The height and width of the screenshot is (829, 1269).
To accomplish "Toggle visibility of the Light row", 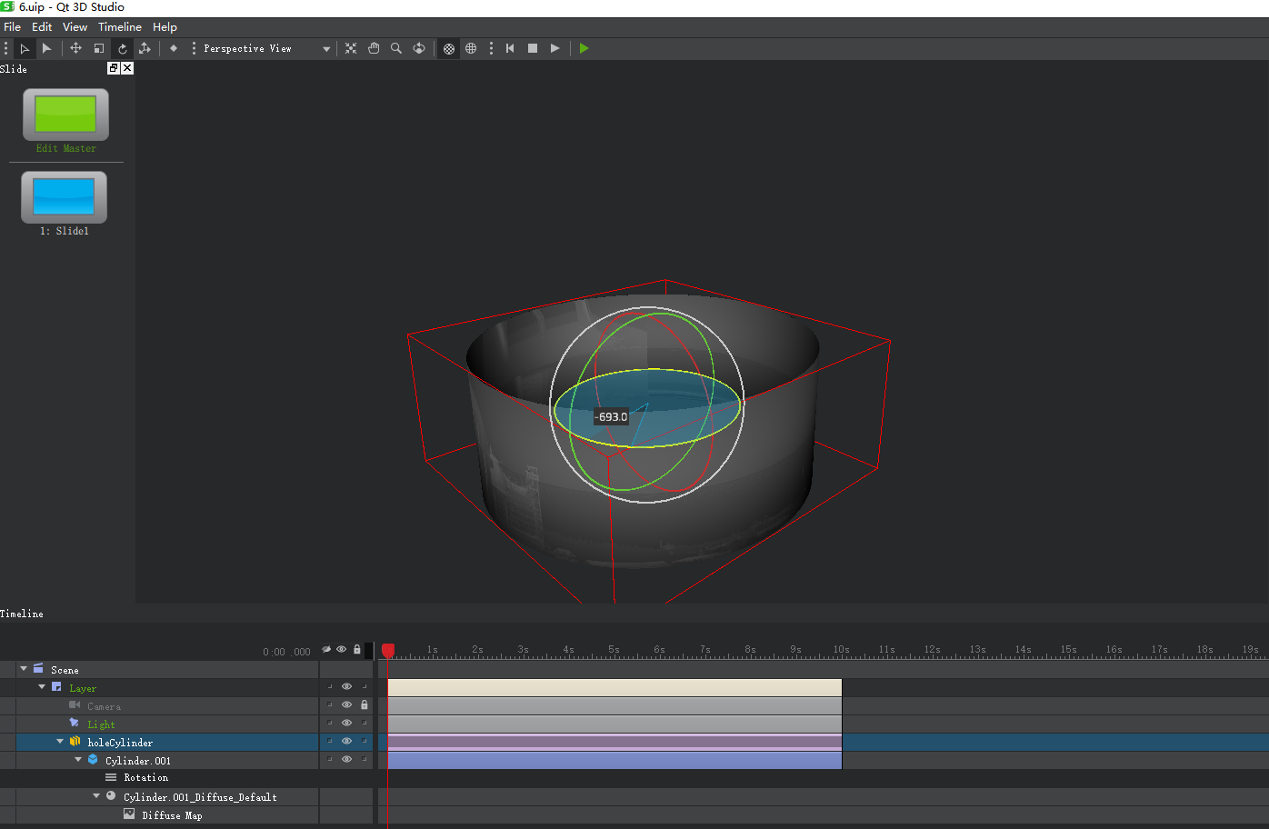I will click(346, 724).
